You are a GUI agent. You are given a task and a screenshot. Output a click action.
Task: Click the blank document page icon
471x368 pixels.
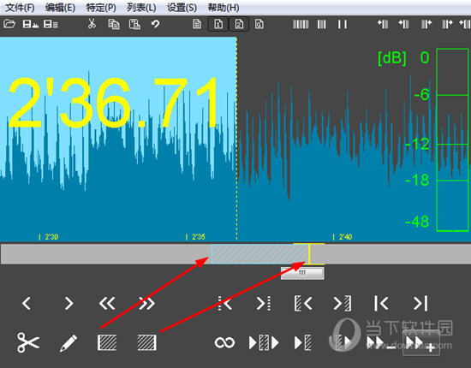coord(197,24)
